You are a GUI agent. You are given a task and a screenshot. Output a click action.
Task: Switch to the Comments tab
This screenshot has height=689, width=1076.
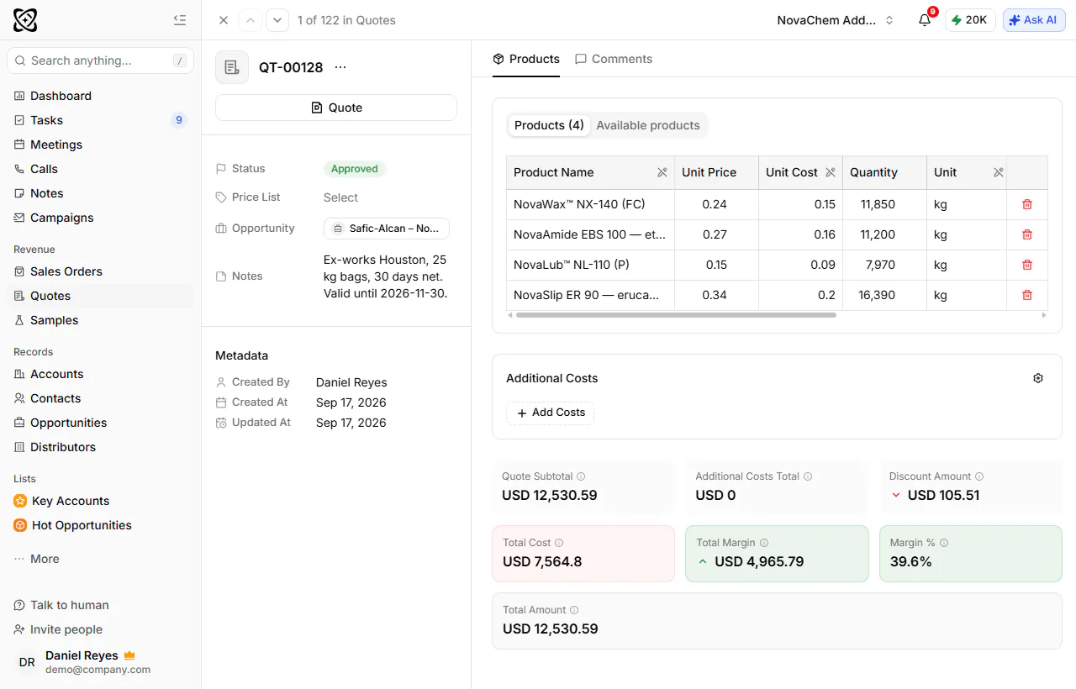tap(614, 59)
